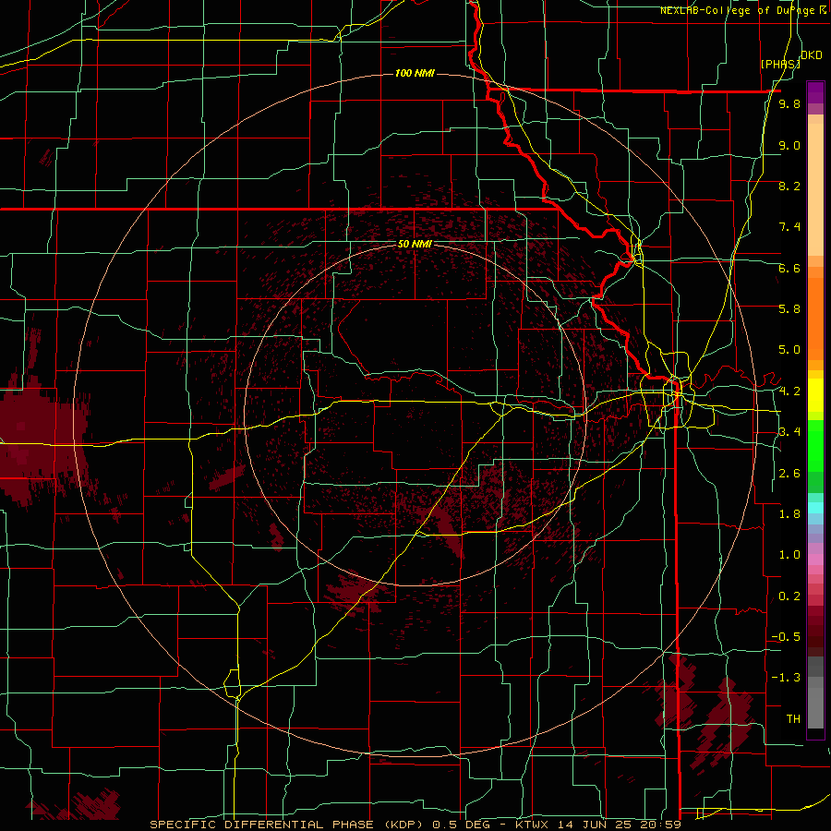
Task: Select the 9.0 value on color scale
Action: click(789, 145)
